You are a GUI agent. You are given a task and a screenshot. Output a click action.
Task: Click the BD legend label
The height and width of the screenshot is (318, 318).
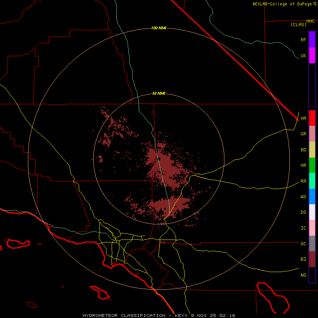pos(303,150)
